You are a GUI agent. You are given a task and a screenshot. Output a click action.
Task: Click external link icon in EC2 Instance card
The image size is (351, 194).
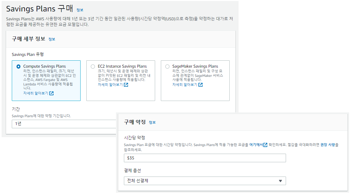(126, 85)
